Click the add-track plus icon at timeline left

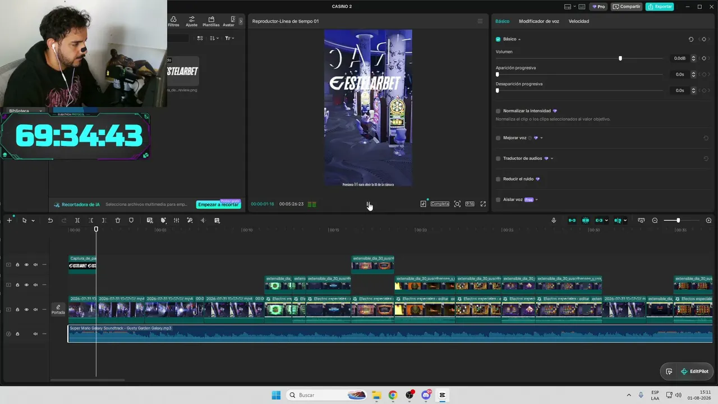point(9,221)
